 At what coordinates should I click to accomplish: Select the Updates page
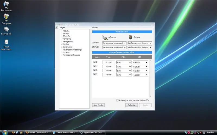(x=66, y=52)
